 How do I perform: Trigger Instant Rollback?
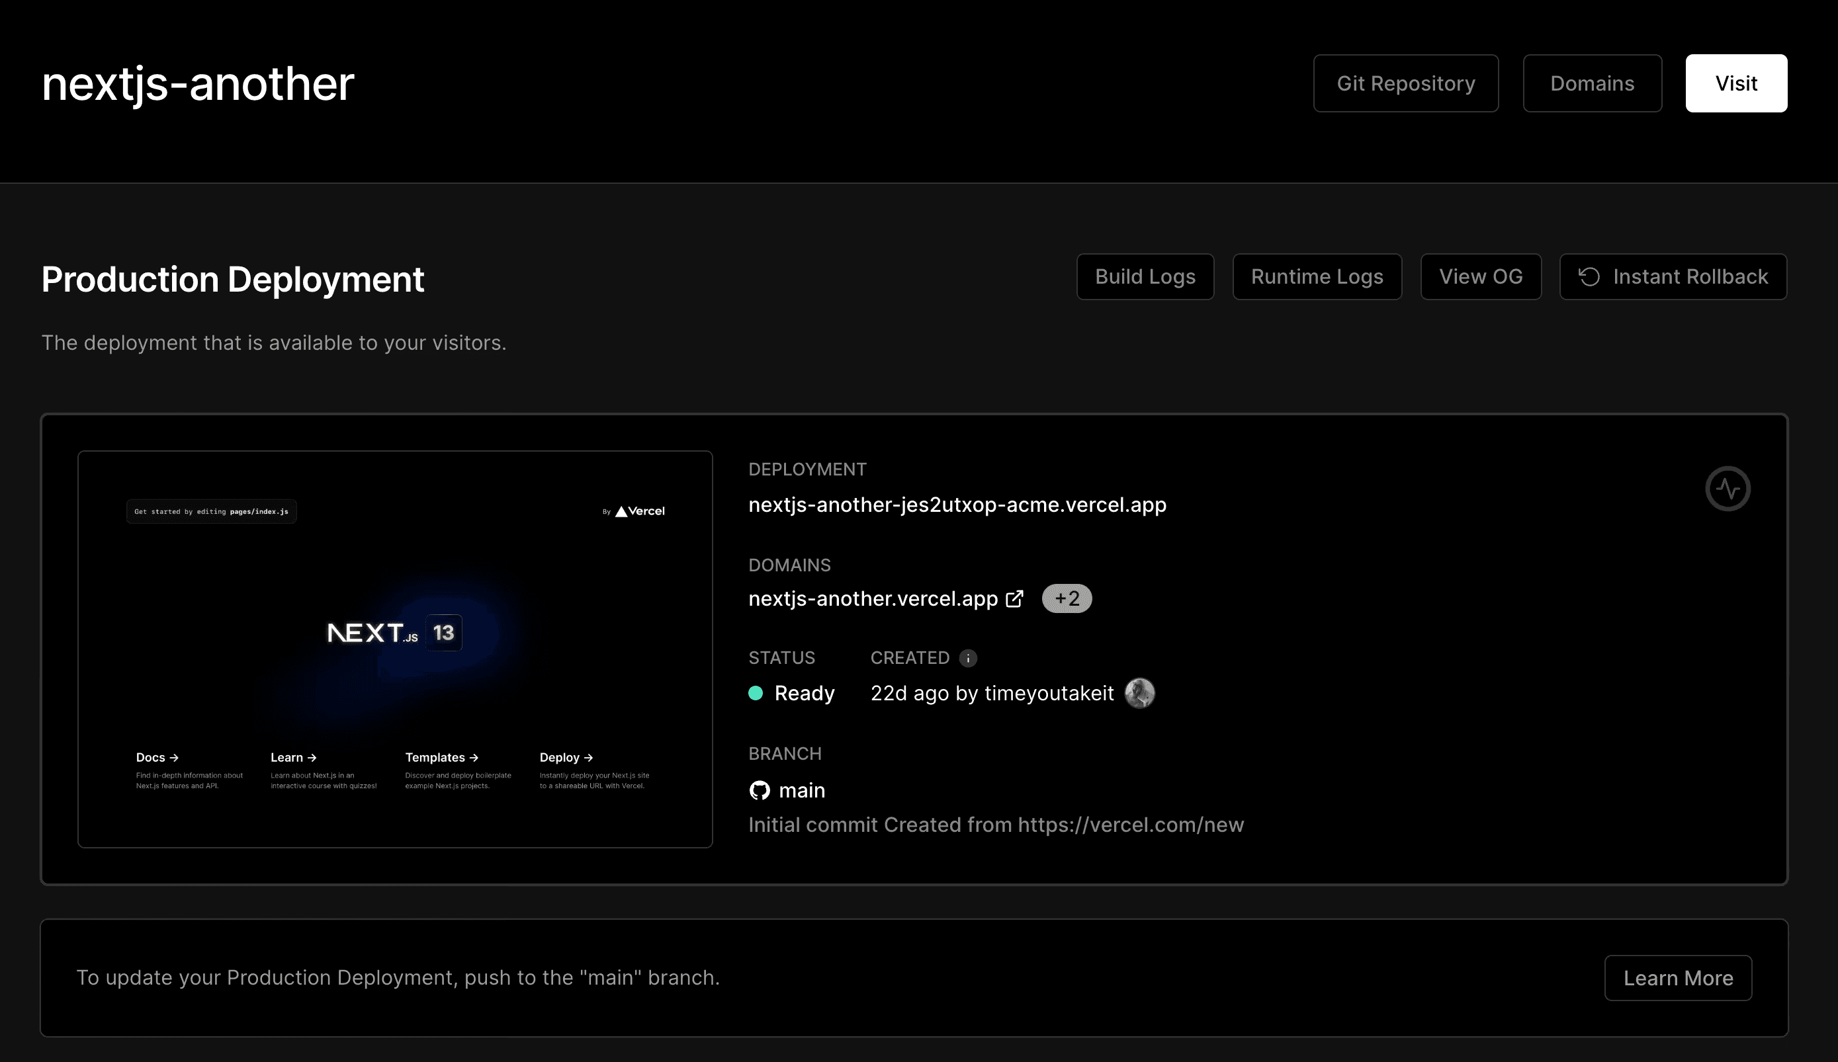pos(1673,276)
